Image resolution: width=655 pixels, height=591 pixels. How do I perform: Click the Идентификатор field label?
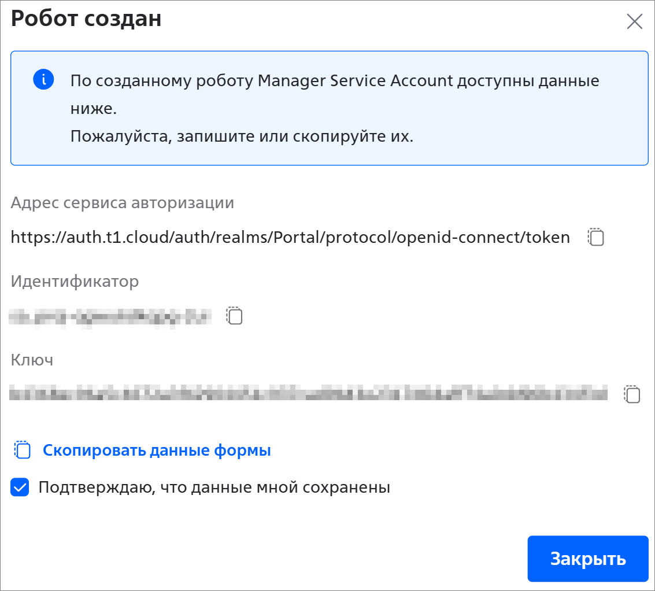click(x=75, y=282)
